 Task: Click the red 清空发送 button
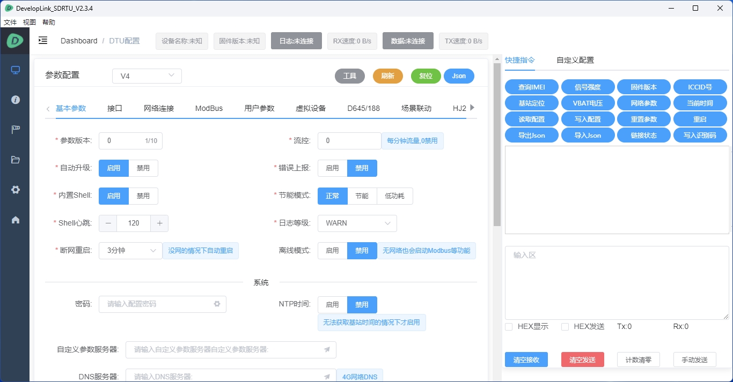(583, 359)
